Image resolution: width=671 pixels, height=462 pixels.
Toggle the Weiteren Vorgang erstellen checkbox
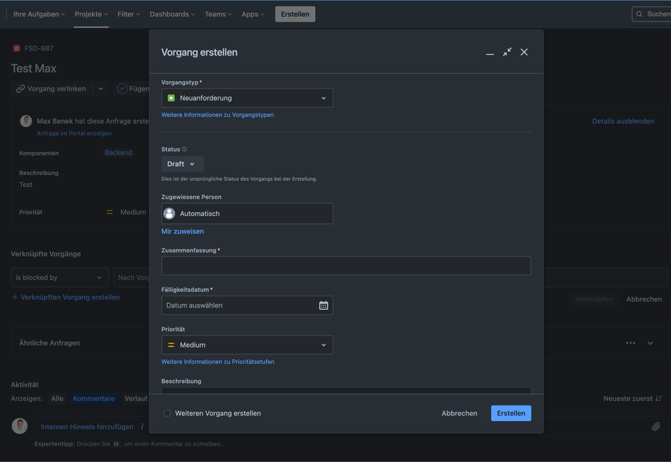(x=167, y=413)
